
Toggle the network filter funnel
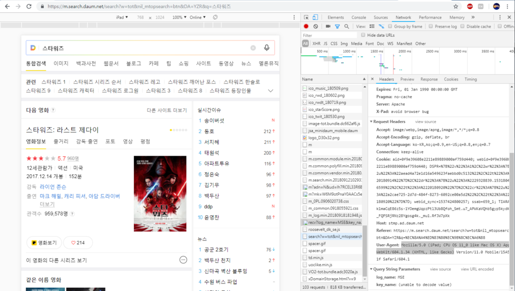click(x=337, y=26)
